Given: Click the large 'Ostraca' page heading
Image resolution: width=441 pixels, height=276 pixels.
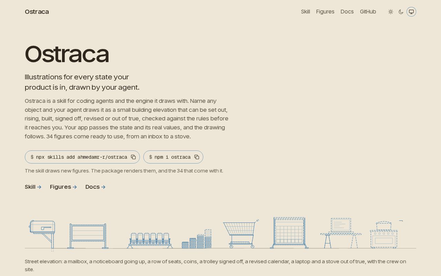Looking at the screenshot, I should click(67, 54).
